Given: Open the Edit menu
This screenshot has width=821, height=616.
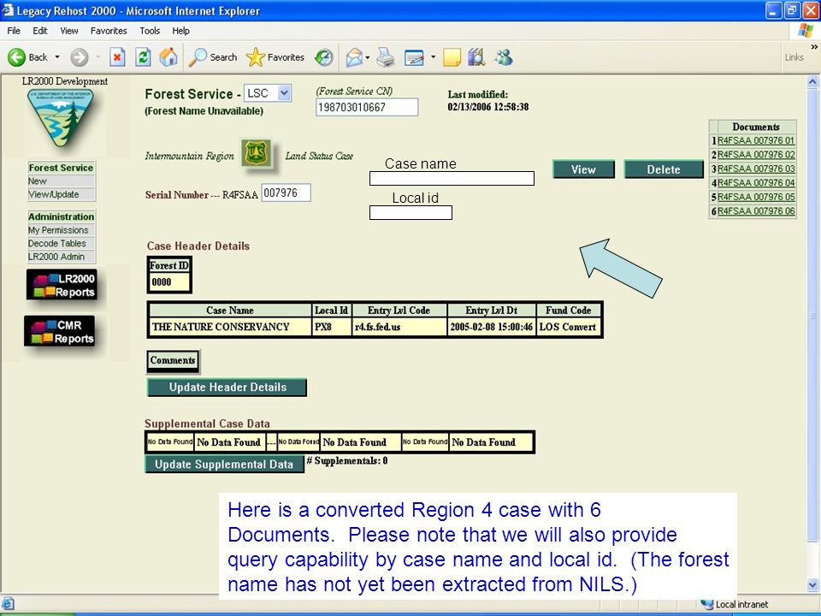Looking at the screenshot, I should coord(40,31).
